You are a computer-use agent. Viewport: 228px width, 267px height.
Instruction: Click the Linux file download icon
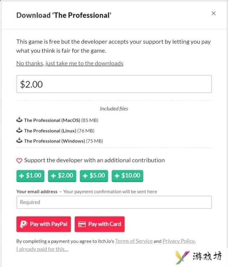19,130
